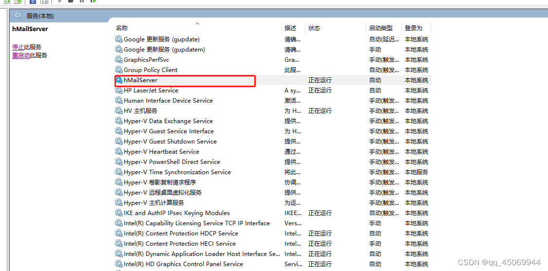Click the gear icon beside Google 更新服务 (gupdate)
The width and height of the screenshot is (548, 271).
[x=119, y=39]
